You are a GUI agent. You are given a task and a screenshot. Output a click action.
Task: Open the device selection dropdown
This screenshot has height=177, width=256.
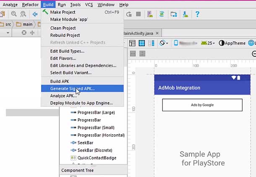click(185, 43)
